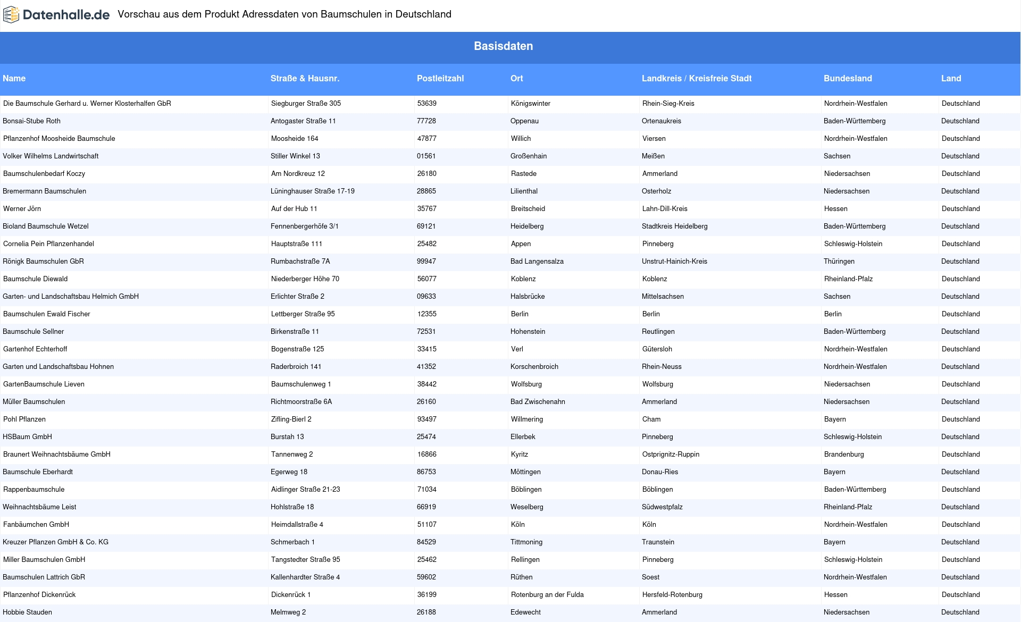The image size is (1021, 622).
Task: Select the Postleitzahl column header
Action: [440, 79]
